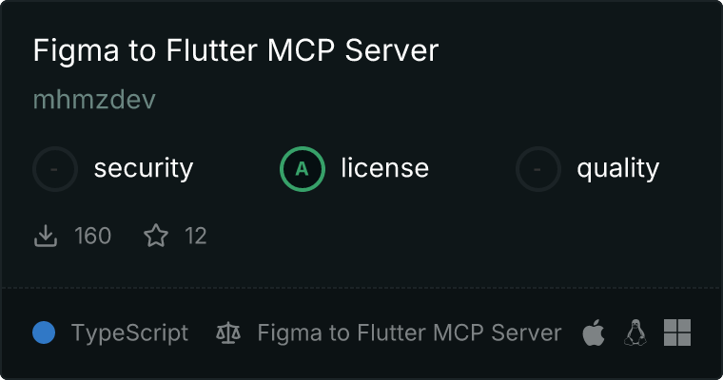
Task: Click the quality label text
Action: click(617, 169)
